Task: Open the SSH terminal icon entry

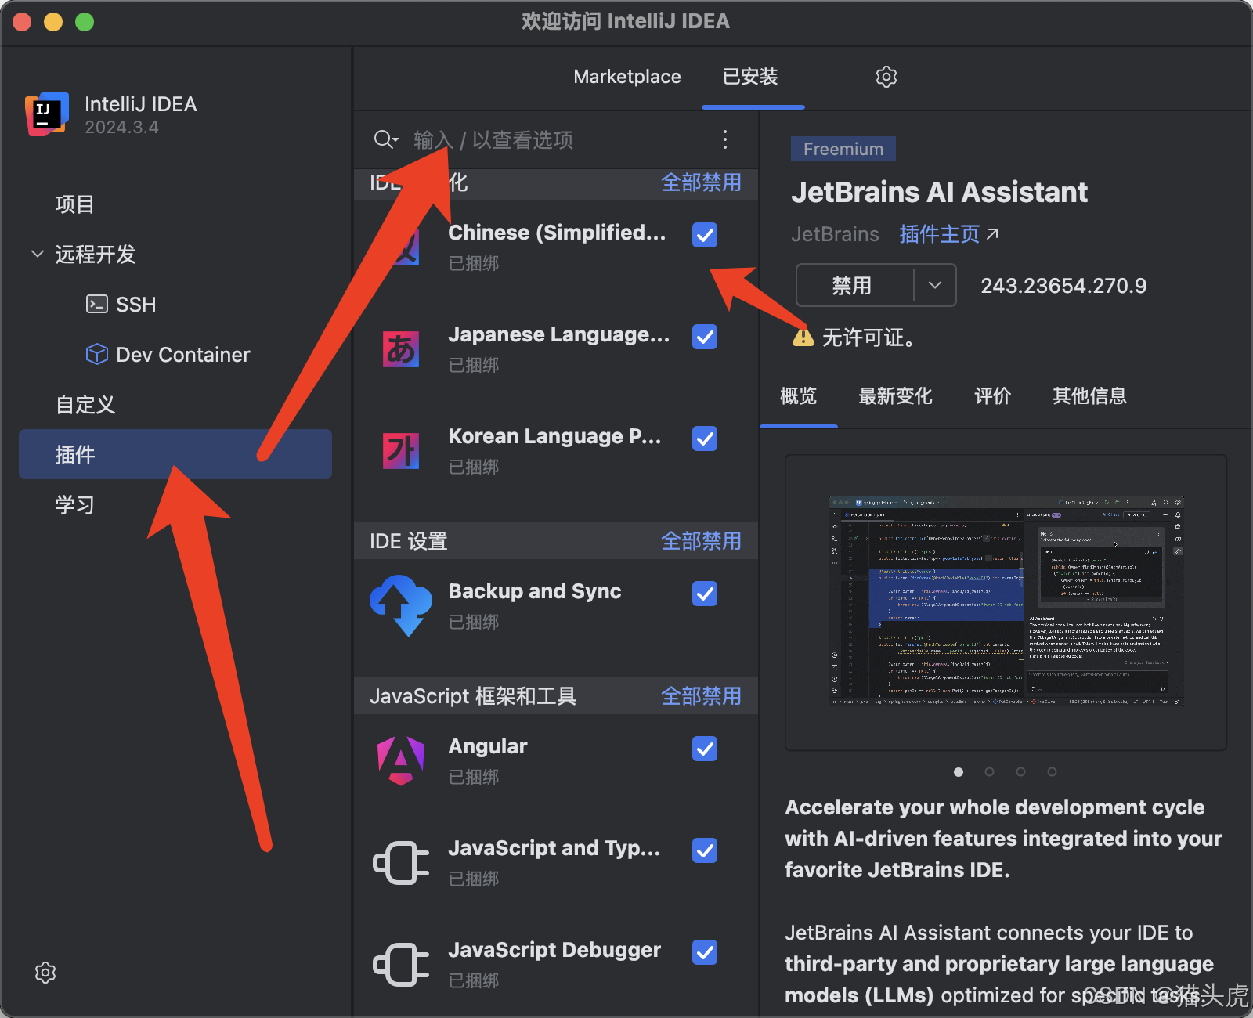Action: click(x=96, y=304)
